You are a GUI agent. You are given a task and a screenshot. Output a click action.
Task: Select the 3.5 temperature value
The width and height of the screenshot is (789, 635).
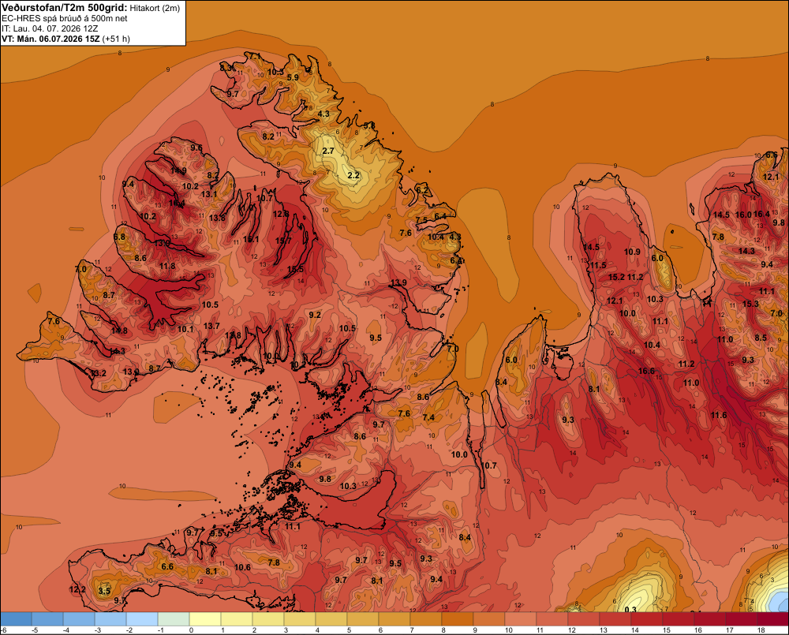pos(104,591)
